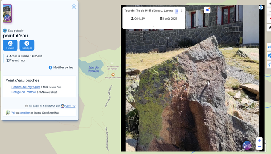Add point d'eau to favorites with Favori

10,45
